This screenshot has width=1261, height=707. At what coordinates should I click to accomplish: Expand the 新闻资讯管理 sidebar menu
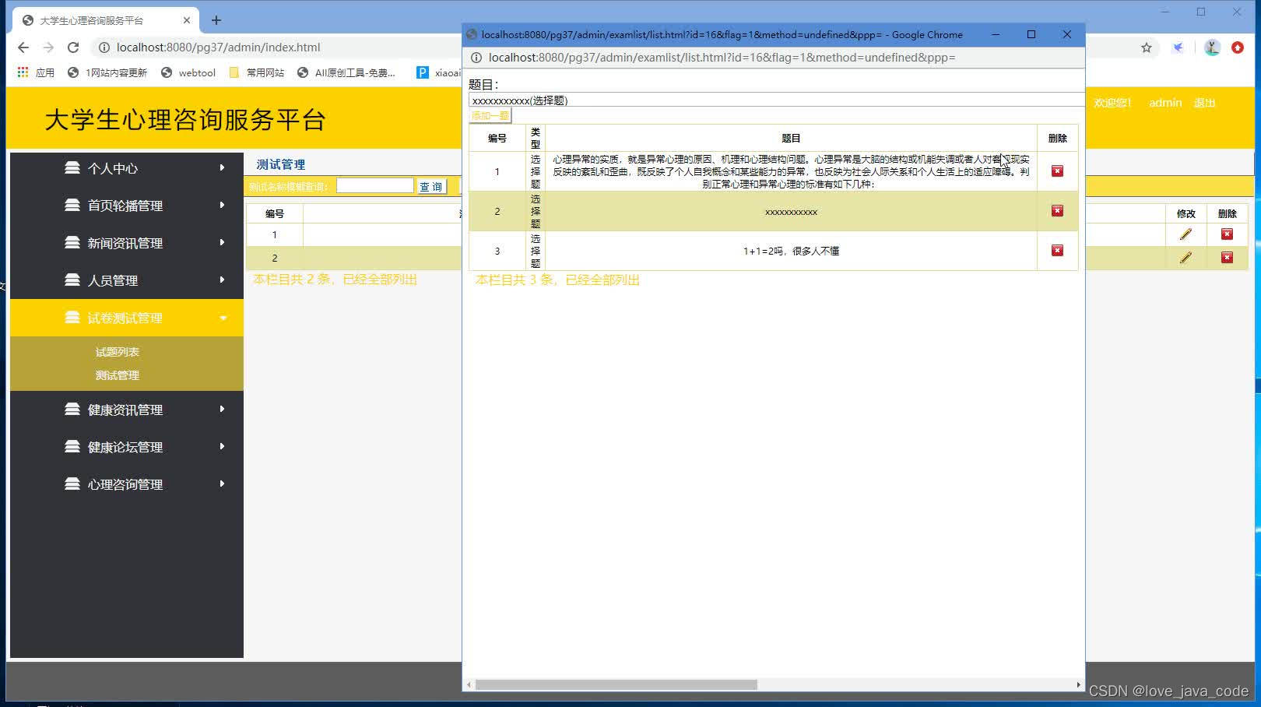pyautogui.click(x=127, y=243)
